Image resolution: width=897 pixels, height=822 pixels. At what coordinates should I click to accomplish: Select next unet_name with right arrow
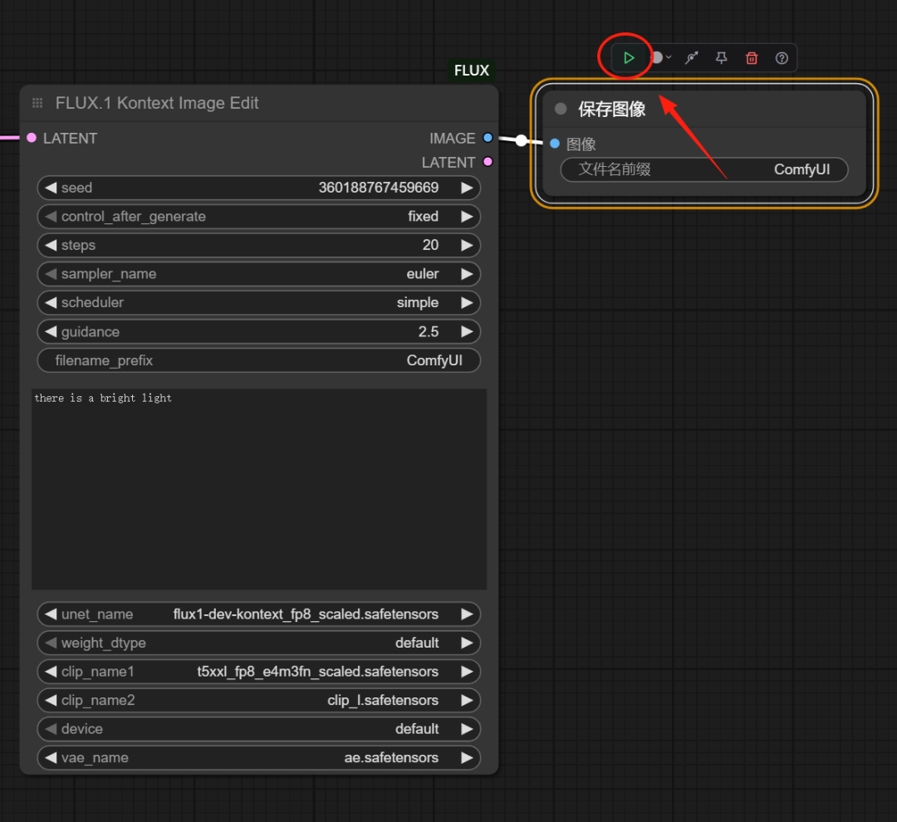click(467, 614)
